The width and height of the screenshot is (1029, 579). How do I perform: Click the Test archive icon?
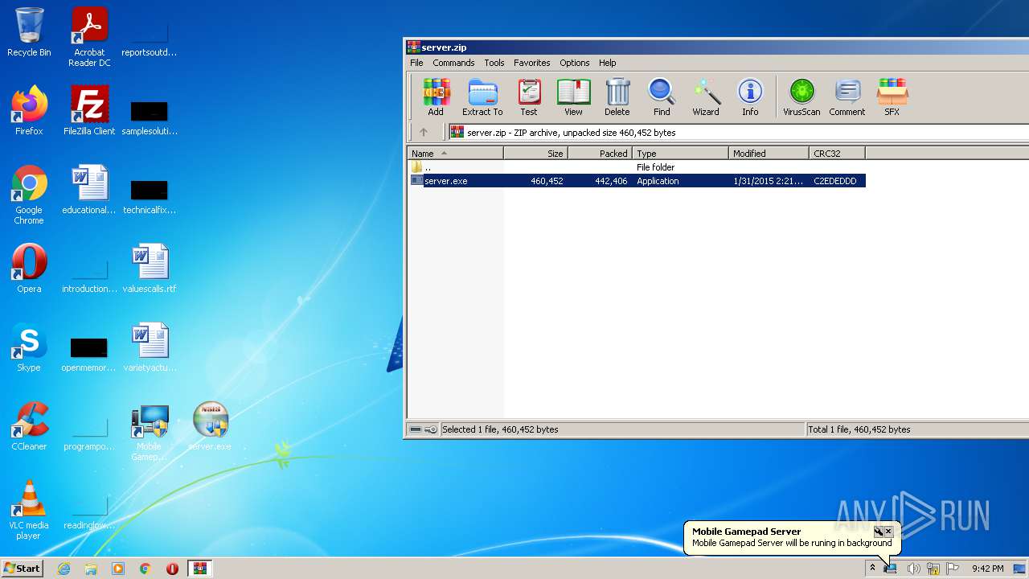coord(529,97)
